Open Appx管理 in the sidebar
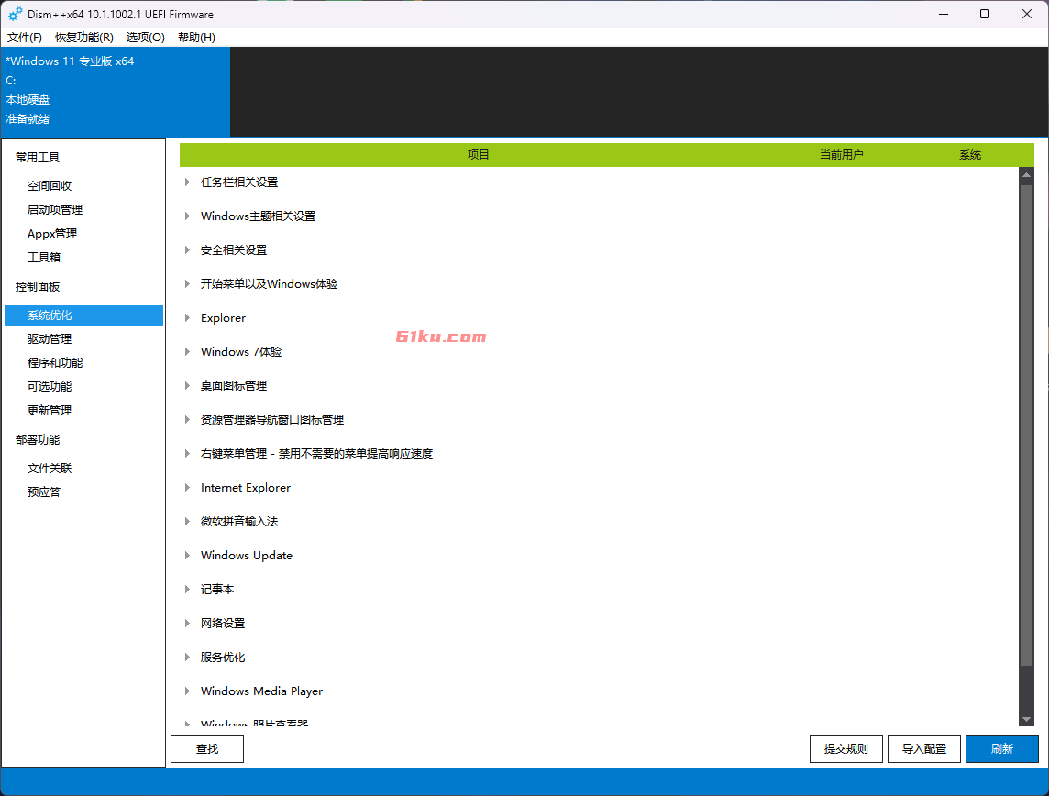 (x=52, y=234)
